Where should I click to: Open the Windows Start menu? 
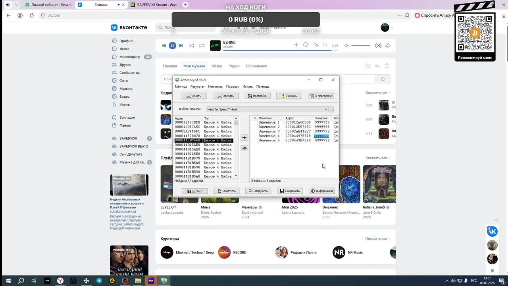(8, 281)
